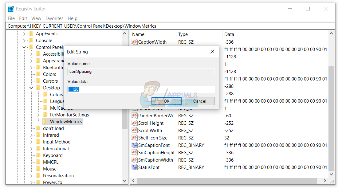338x188 pixels.
Task: Open the Favorites menu
Action: point(54,18)
